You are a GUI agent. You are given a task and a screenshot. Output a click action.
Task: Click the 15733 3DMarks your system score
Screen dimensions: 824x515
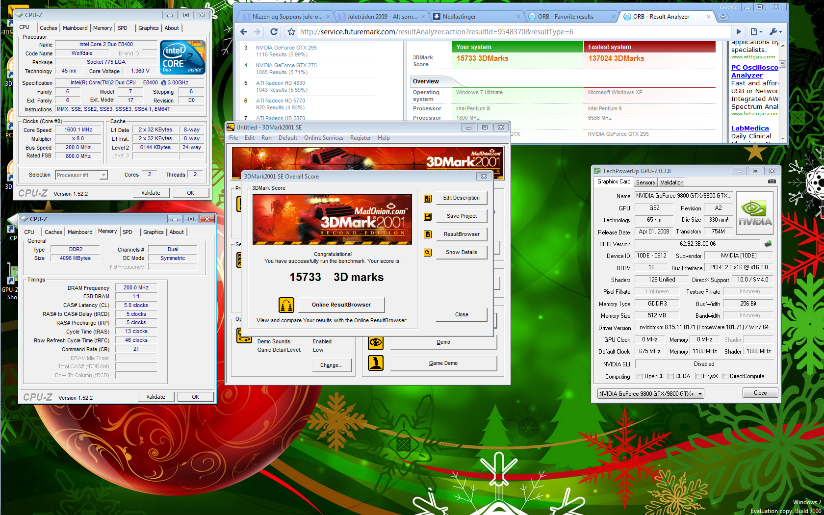click(483, 58)
